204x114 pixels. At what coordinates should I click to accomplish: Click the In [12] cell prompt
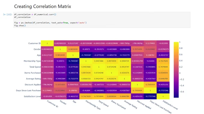(8, 14)
